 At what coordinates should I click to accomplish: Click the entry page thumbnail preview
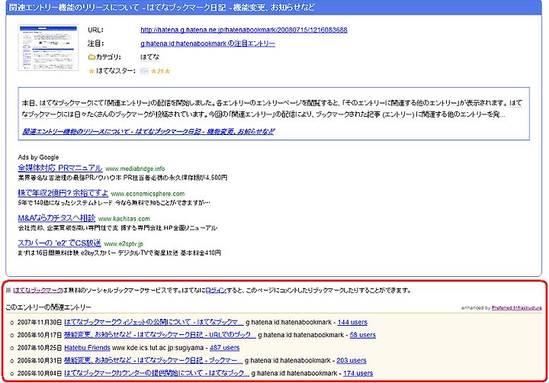click(x=48, y=48)
